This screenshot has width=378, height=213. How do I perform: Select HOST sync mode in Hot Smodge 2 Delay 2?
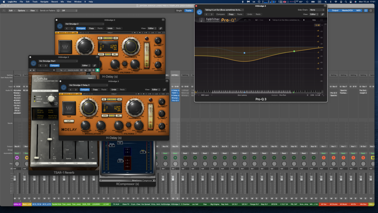point(112,116)
